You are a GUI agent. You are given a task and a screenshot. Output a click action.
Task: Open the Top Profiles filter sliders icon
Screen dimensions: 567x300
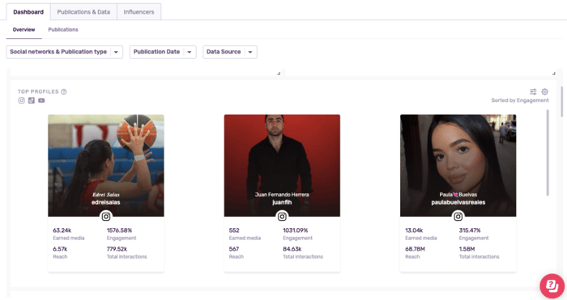click(533, 91)
